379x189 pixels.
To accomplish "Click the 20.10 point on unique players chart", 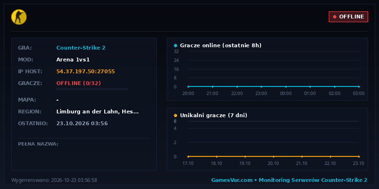I will coord(273,156).
